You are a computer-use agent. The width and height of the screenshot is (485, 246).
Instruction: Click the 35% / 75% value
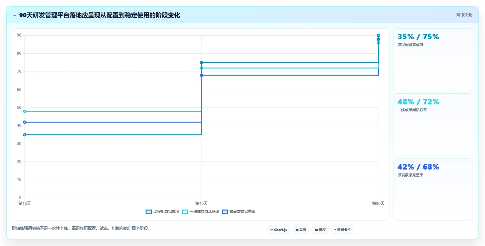click(x=418, y=37)
